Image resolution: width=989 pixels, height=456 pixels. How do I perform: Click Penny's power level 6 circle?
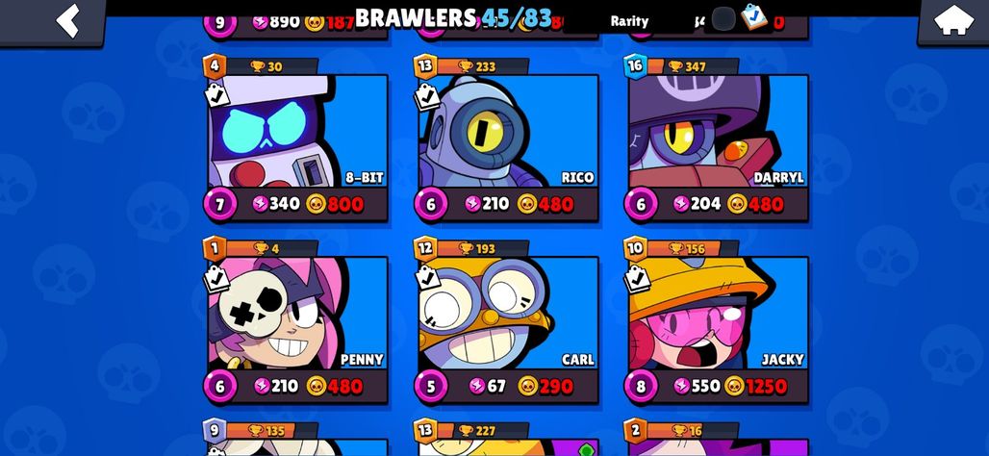[220, 386]
